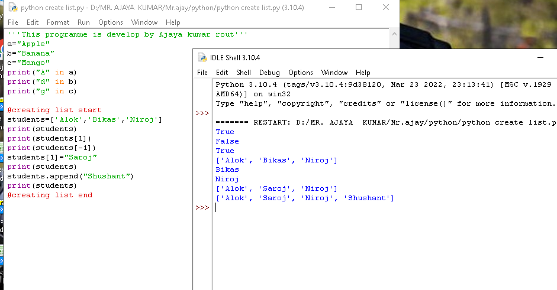This screenshot has width=557, height=290.
Task: Maximize the python create list.py editor window
Action: point(359,8)
